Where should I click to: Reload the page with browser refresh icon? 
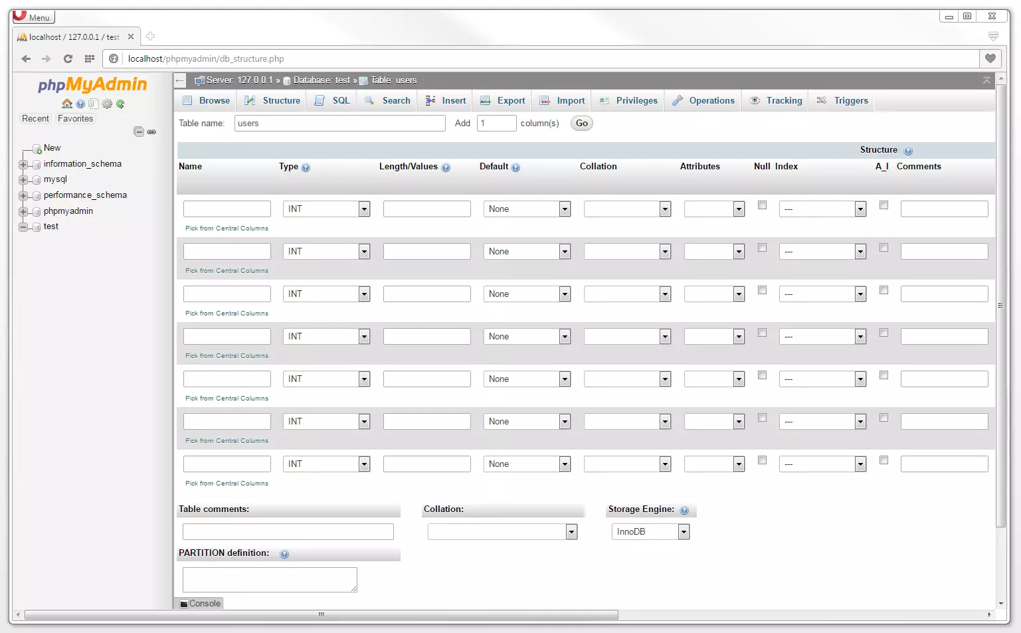pyautogui.click(x=68, y=58)
